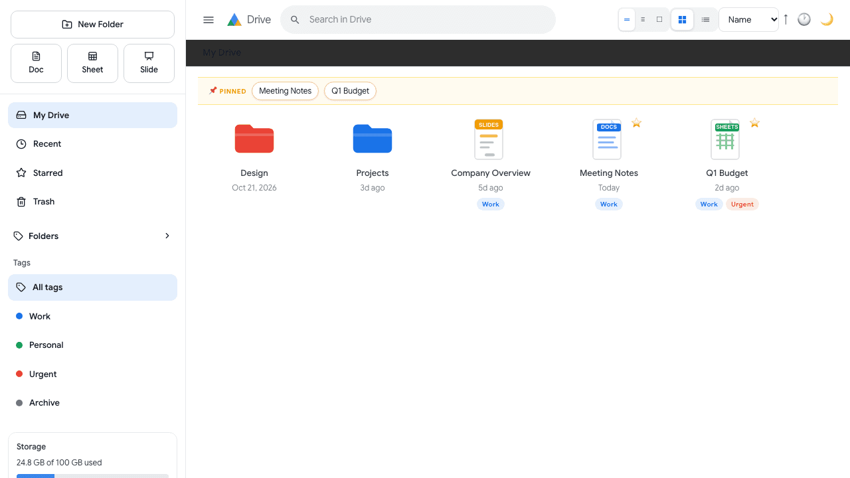
Task: Expand the Folders section chevron
Action: pos(167,236)
